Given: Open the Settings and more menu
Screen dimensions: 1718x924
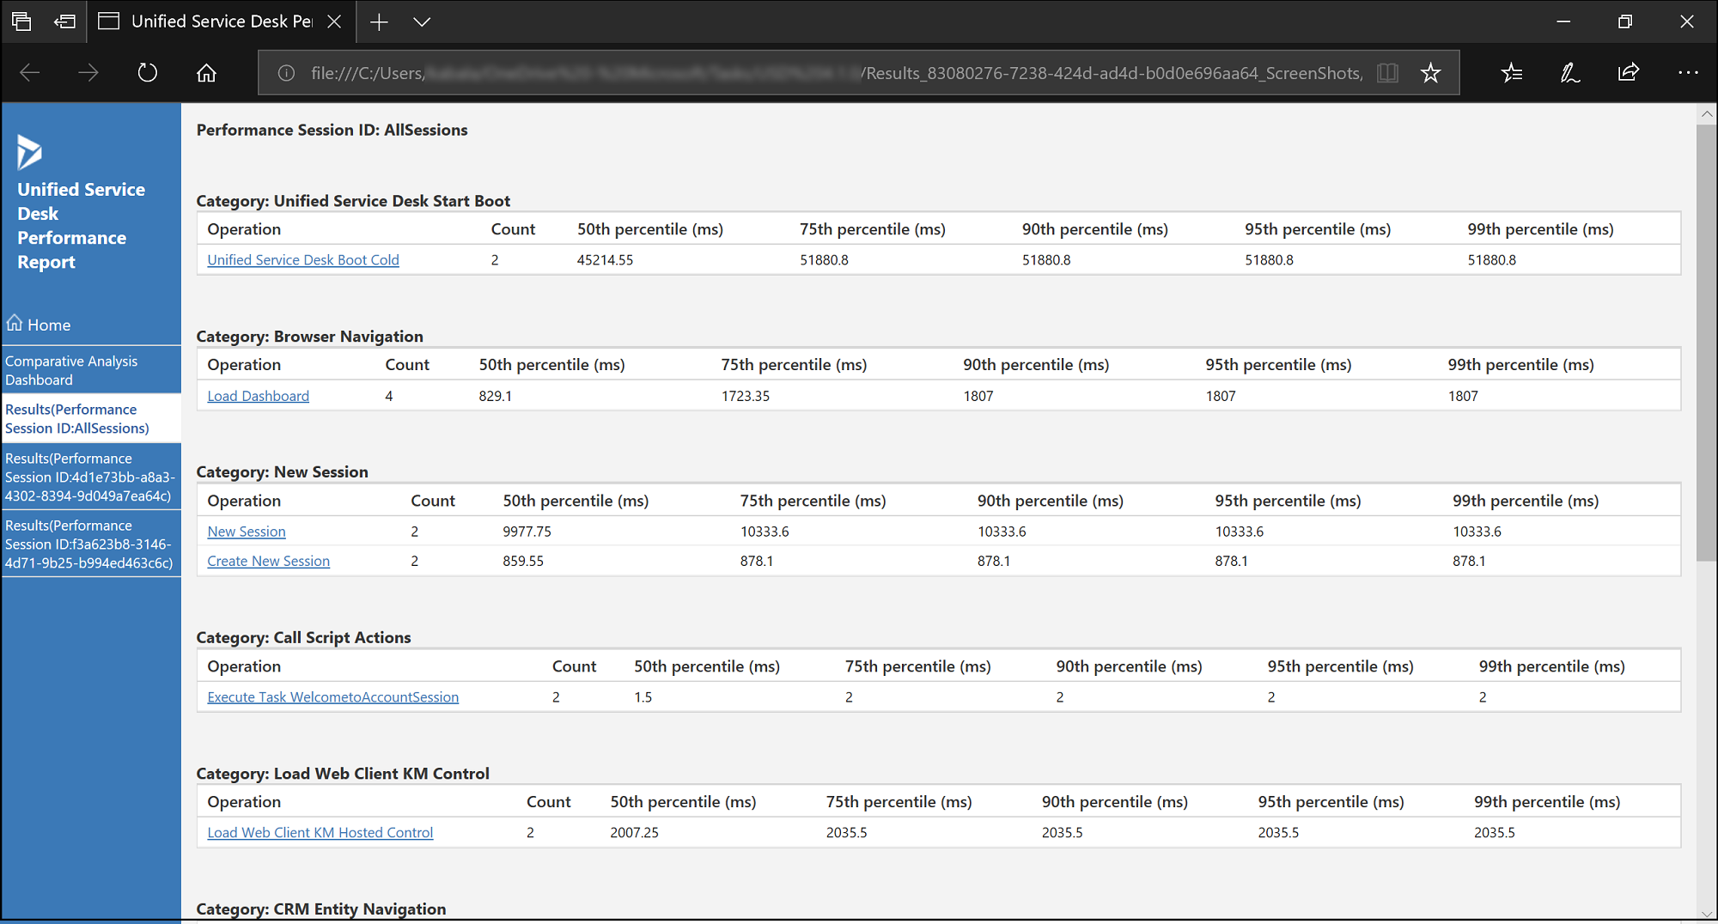Looking at the screenshot, I should tap(1688, 73).
